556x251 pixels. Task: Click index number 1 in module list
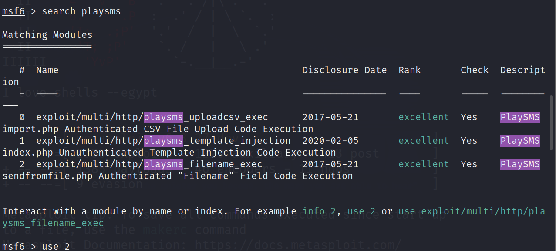coord(22,141)
